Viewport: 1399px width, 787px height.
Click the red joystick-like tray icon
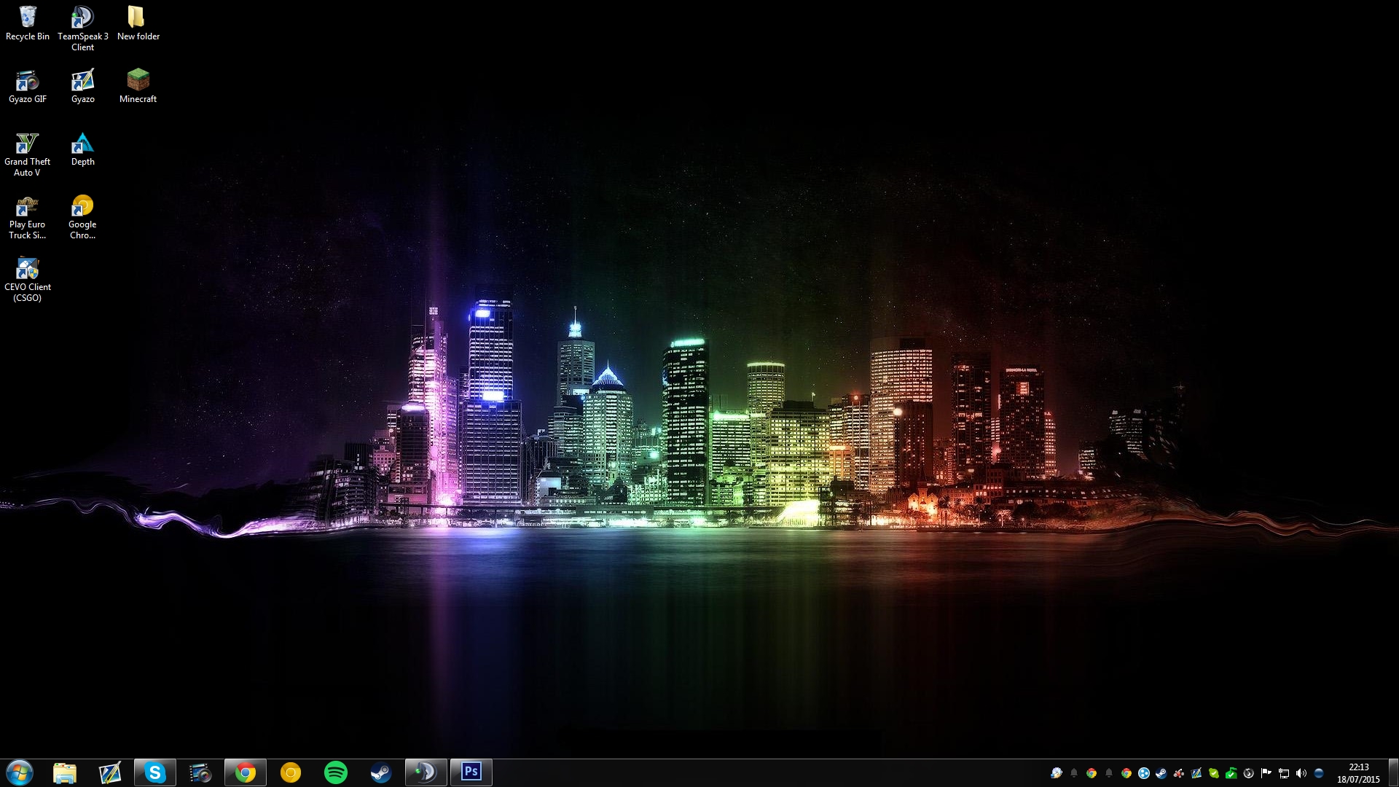pos(1179,773)
